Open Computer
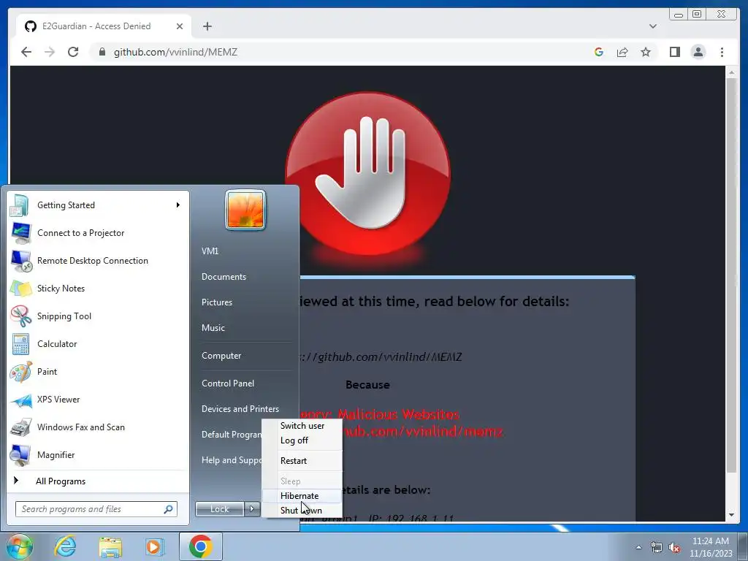748x561 pixels. point(221,356)
